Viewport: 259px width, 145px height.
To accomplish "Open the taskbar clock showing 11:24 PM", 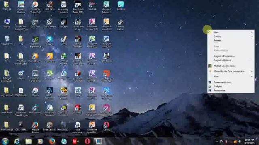I will 249,141.
